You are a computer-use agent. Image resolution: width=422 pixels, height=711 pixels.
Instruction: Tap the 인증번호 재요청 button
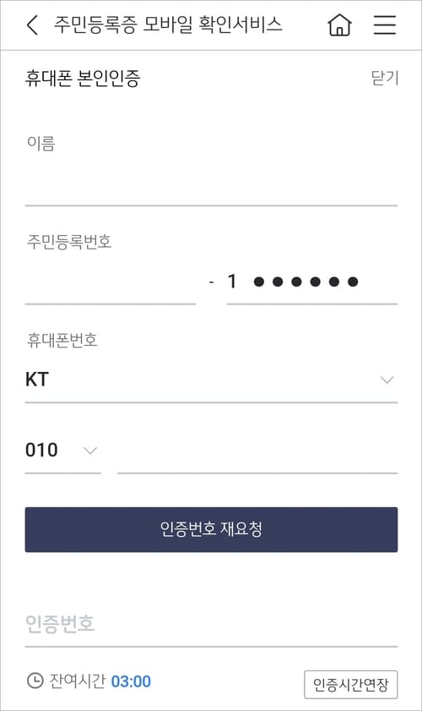[x=212, y=529]
